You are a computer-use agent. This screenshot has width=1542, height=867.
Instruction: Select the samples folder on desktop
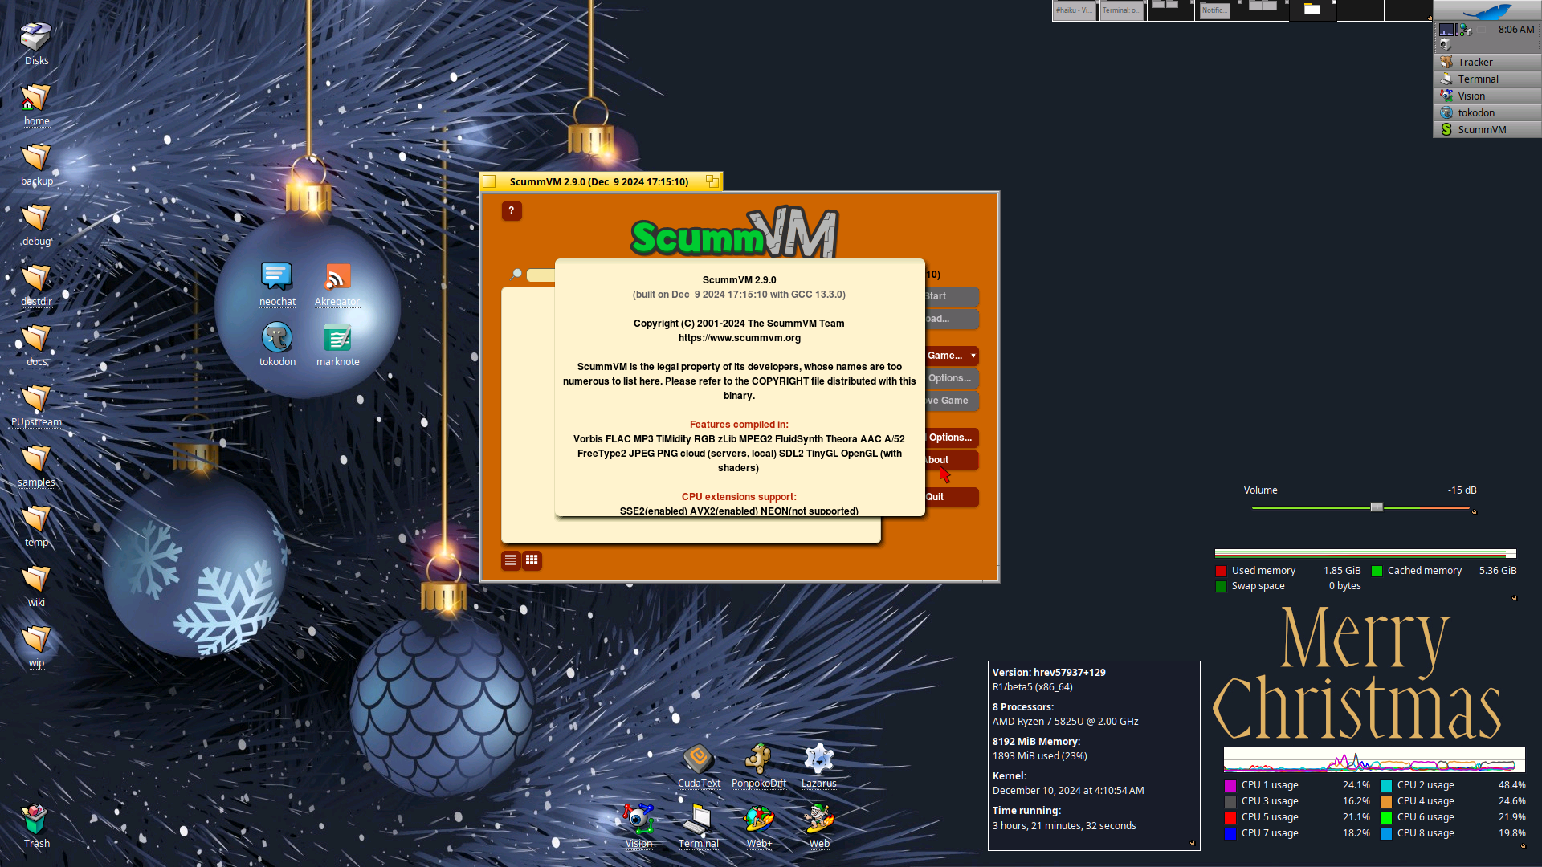point(36,466)
